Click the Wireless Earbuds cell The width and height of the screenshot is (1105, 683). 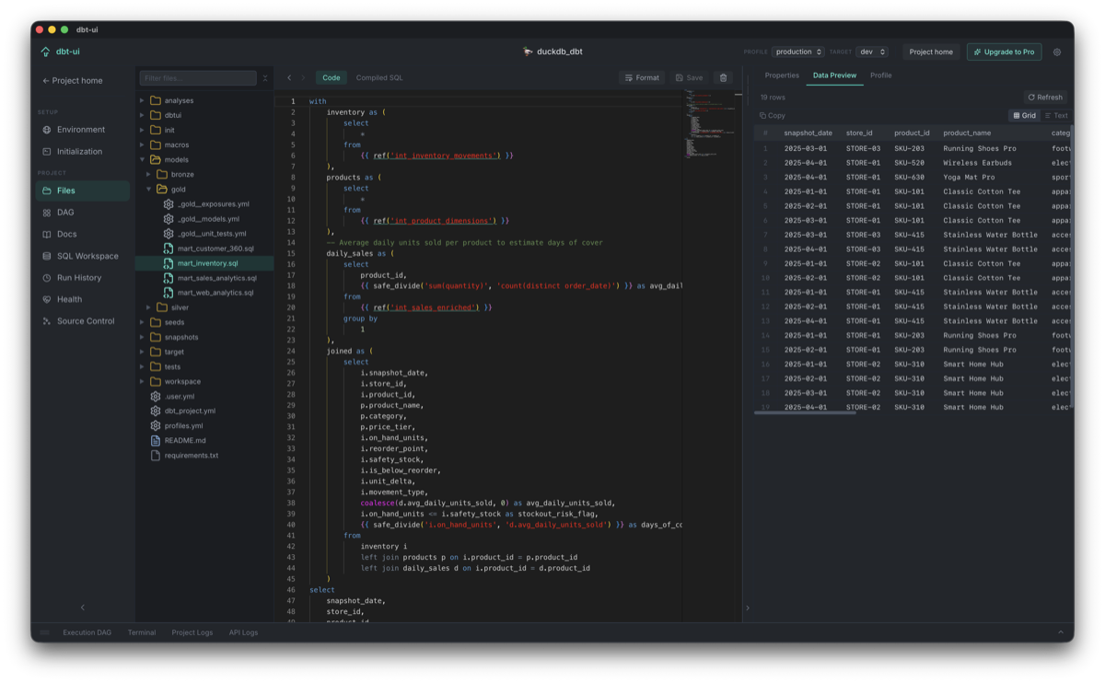[x=977, y=163]
